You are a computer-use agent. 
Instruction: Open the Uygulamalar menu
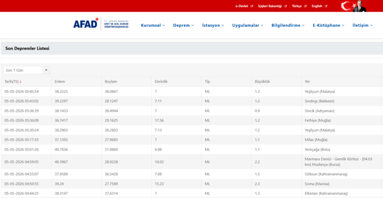pos(247,25)
